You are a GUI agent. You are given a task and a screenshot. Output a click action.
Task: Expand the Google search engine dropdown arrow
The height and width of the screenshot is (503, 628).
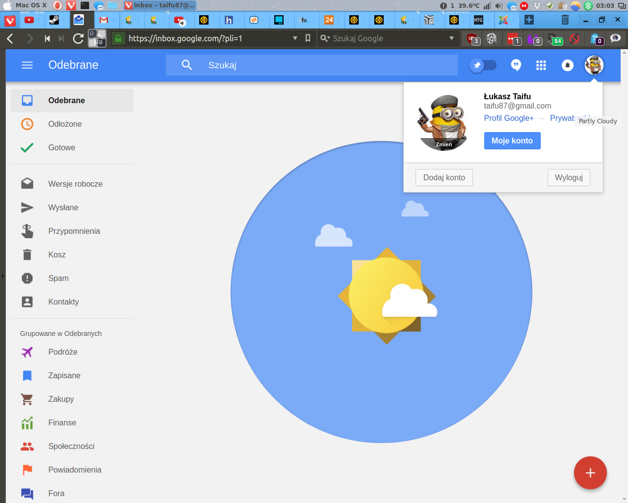[x=451, y=38]
